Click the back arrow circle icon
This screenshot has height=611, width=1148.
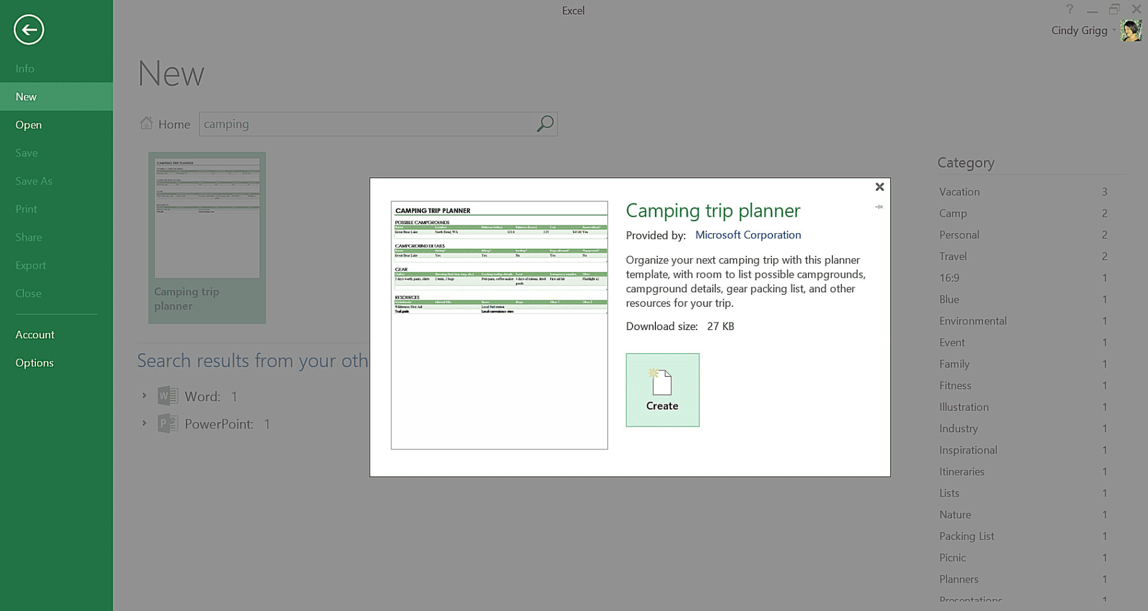coord(29,30)
